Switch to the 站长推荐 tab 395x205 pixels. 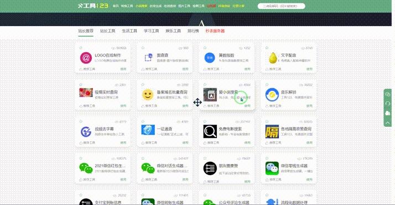86,31
